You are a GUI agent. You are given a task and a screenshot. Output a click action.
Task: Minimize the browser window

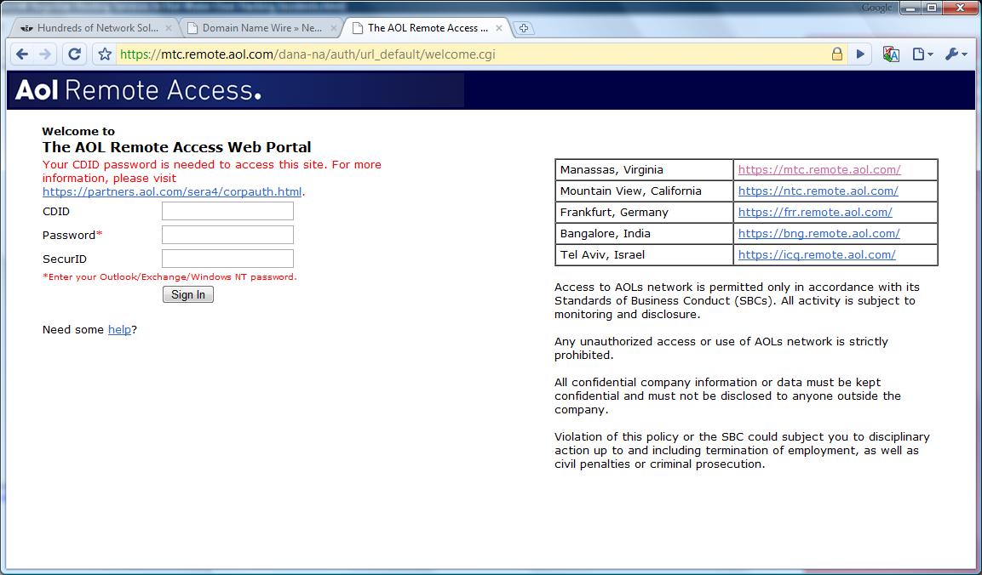910,8
